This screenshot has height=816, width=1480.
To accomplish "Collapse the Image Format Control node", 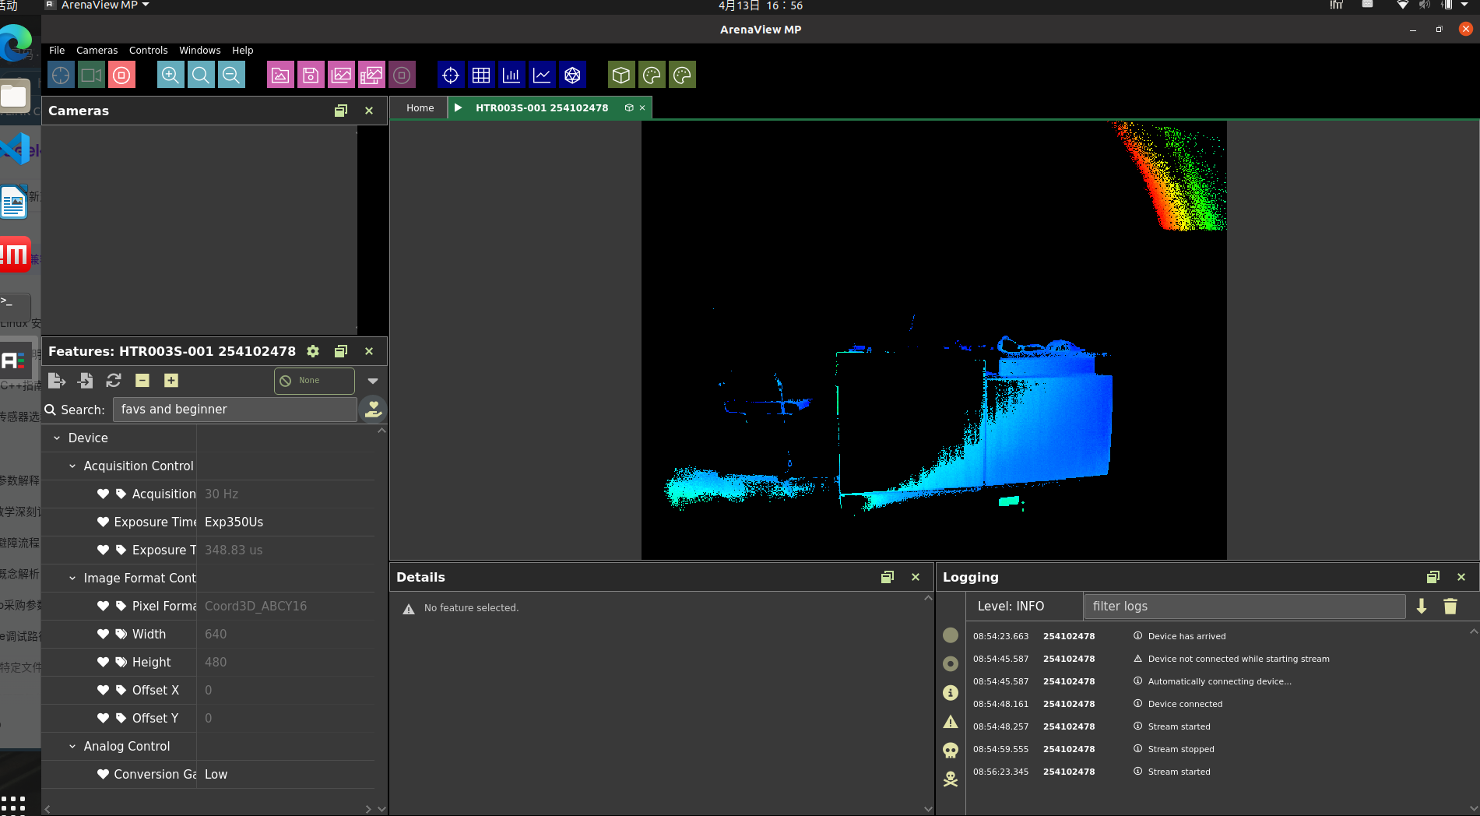I will click(72, 579).
